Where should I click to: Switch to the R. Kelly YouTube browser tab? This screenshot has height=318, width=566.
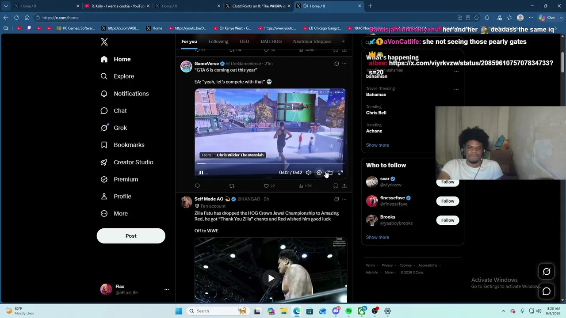(x=118, y=6)
